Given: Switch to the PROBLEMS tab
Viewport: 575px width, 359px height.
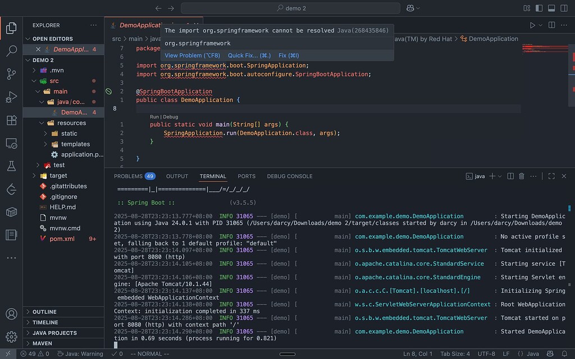Looking at the screenshot, I should coord(135,176).
